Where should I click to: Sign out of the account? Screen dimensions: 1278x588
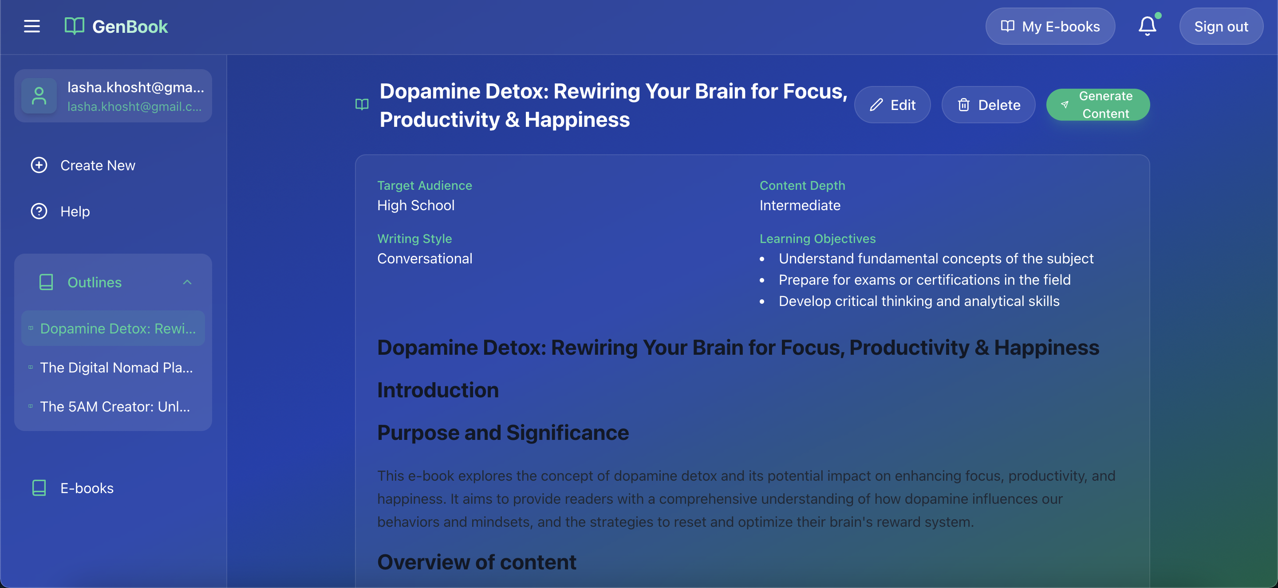[x=1221, y=26]
